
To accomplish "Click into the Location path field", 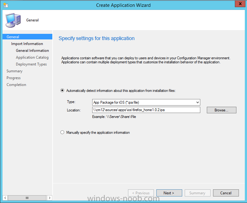I will point(146,110).
